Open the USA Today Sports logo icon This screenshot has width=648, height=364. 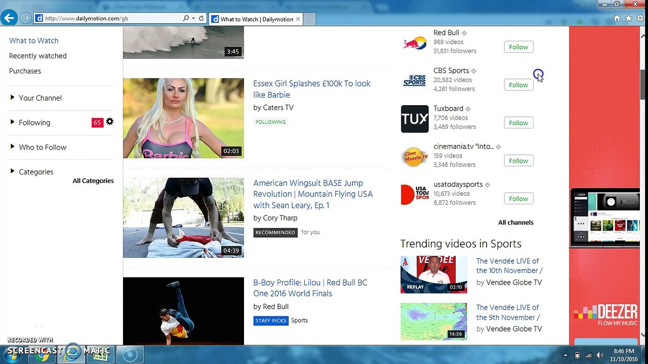(415, 195)
